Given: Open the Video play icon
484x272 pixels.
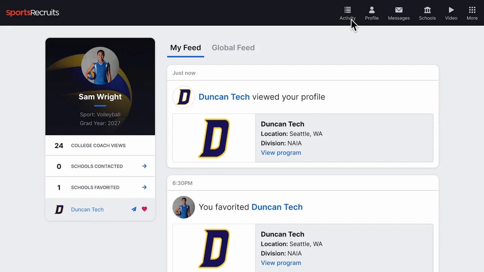Looking at the screenshot, I should 451,10.
